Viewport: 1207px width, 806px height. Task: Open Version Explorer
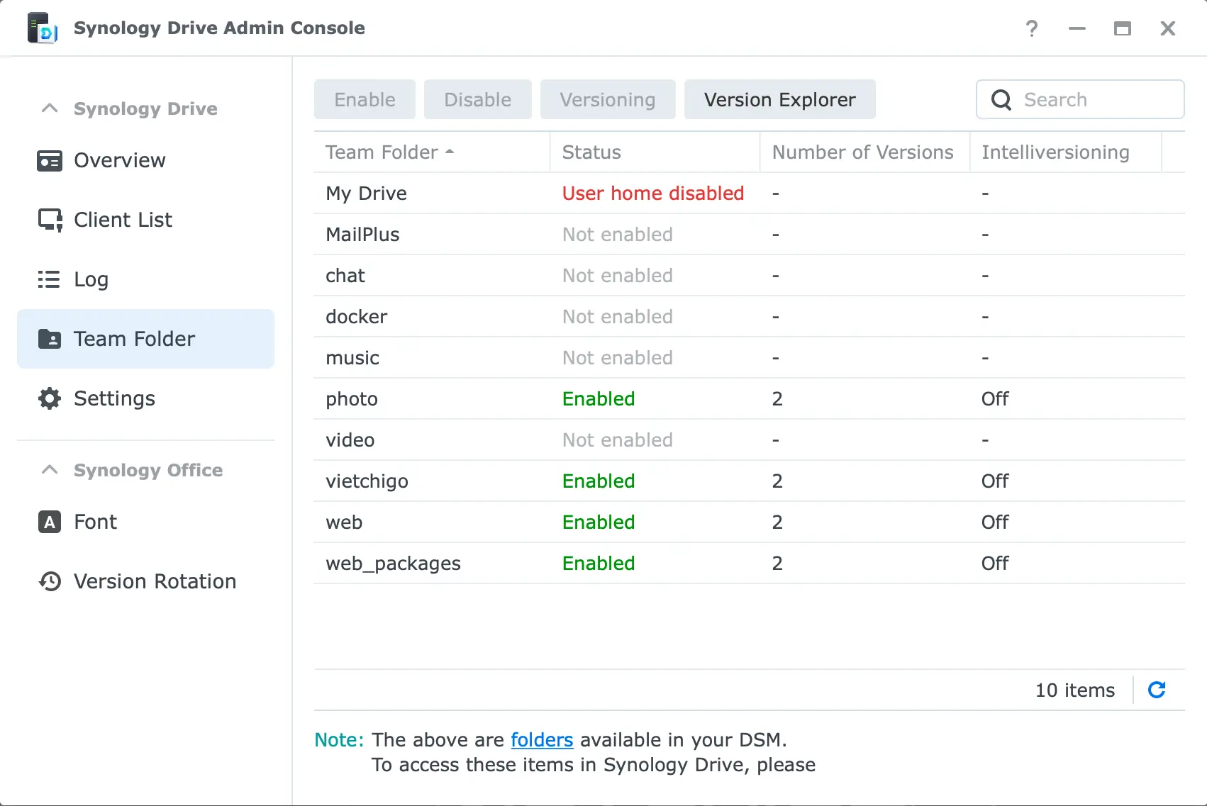coord(779,100)
